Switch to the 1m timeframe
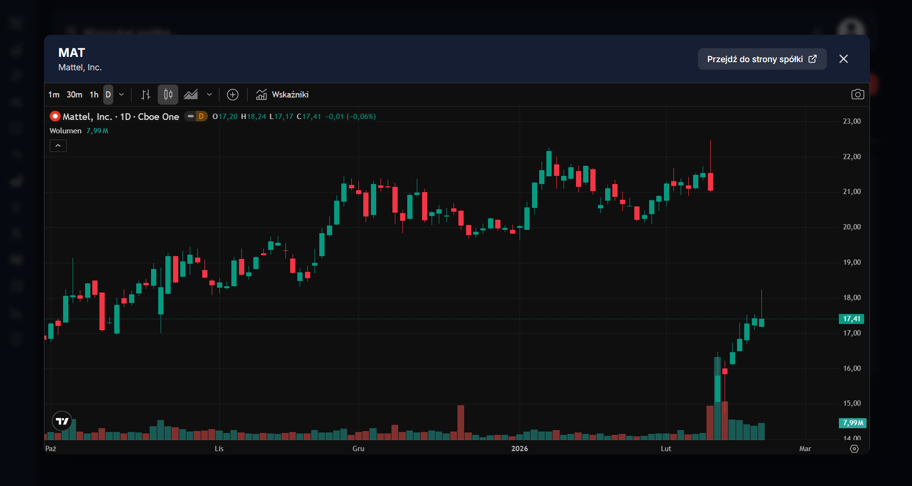Screen dimensions: 912x486 54,95
